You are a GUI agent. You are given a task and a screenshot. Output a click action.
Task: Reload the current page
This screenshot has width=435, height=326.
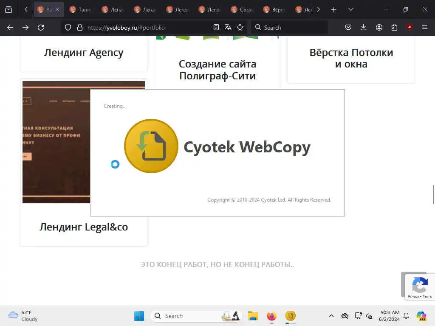tap(41, 28)
